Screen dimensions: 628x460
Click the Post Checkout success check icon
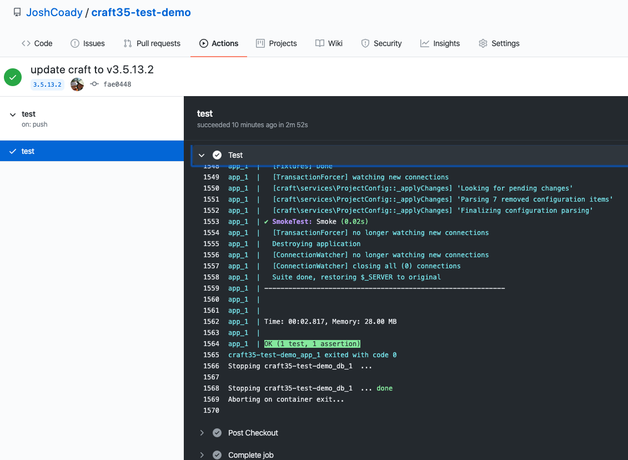(217, 433)
